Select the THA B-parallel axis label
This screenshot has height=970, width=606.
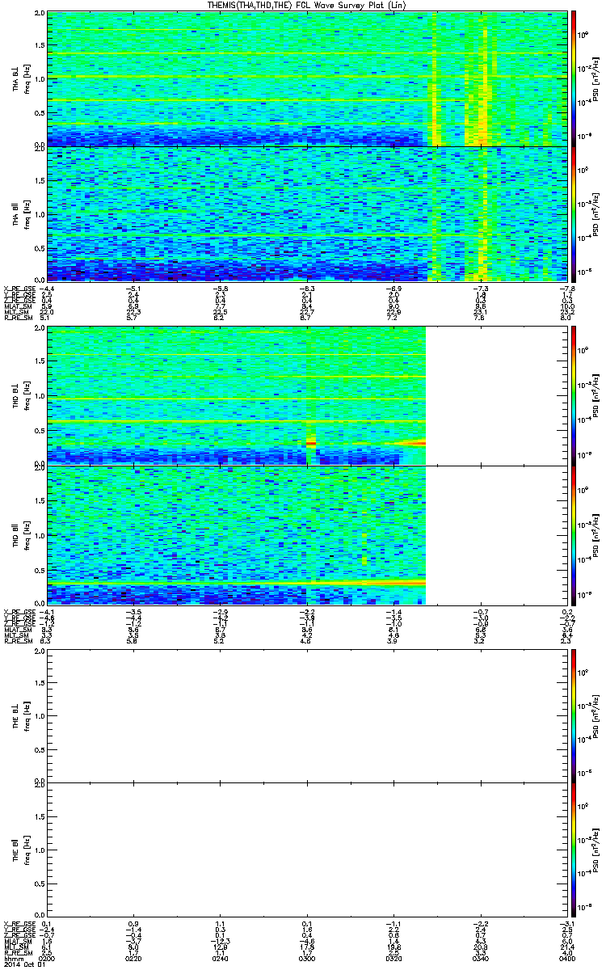pos(15,214)
